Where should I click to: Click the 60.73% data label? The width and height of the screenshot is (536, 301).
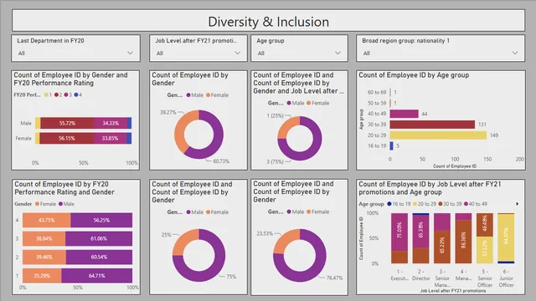click(x=221, y=161)
